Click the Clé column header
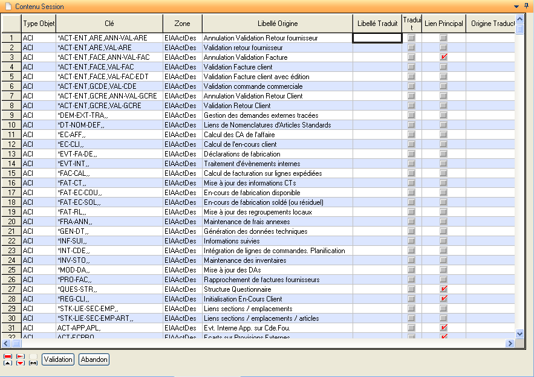Screen dimensions: 534x377 [x=109, y=24]
